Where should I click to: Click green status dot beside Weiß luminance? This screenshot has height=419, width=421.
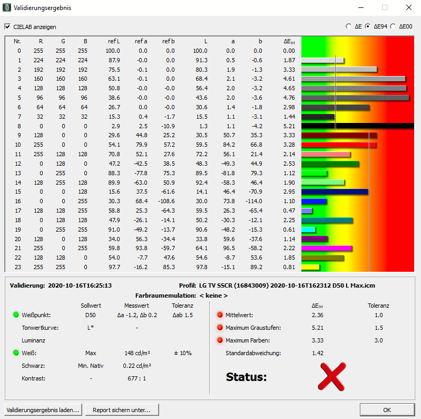click(x=16, y=353)
